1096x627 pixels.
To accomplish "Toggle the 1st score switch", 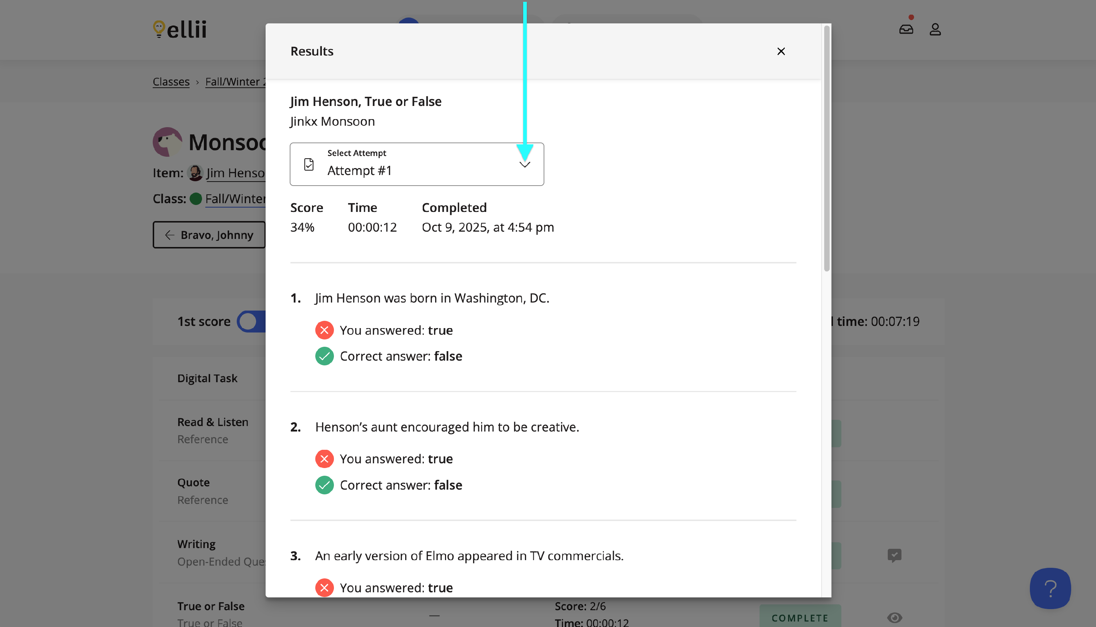I will 252,321.
